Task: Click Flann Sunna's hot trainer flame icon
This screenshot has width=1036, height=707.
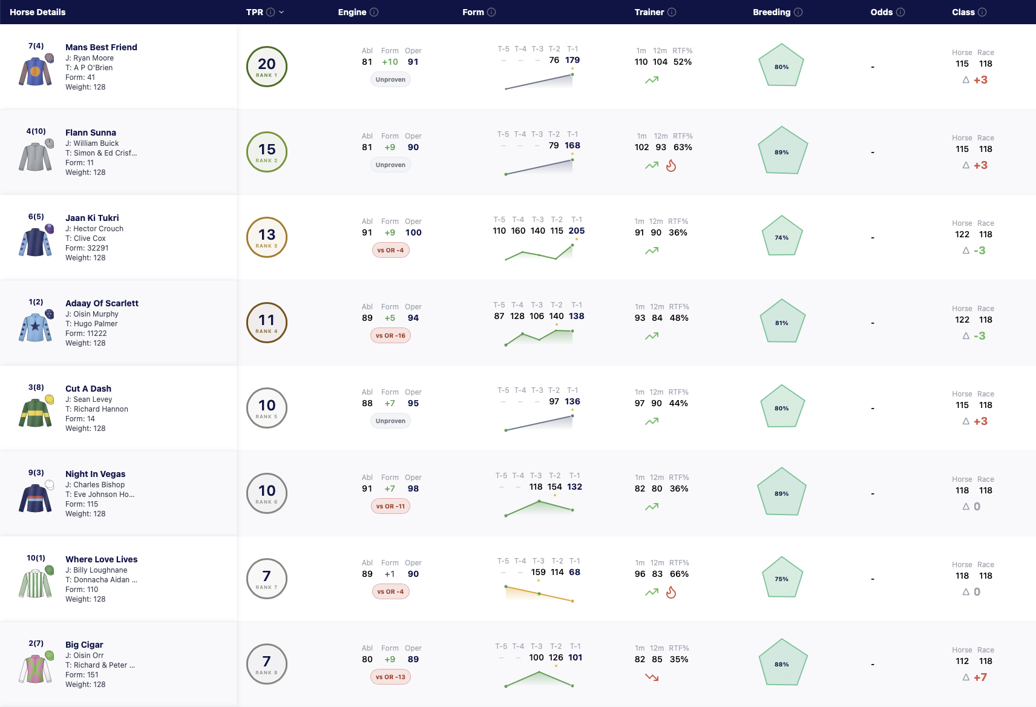Action: (671, 165)
